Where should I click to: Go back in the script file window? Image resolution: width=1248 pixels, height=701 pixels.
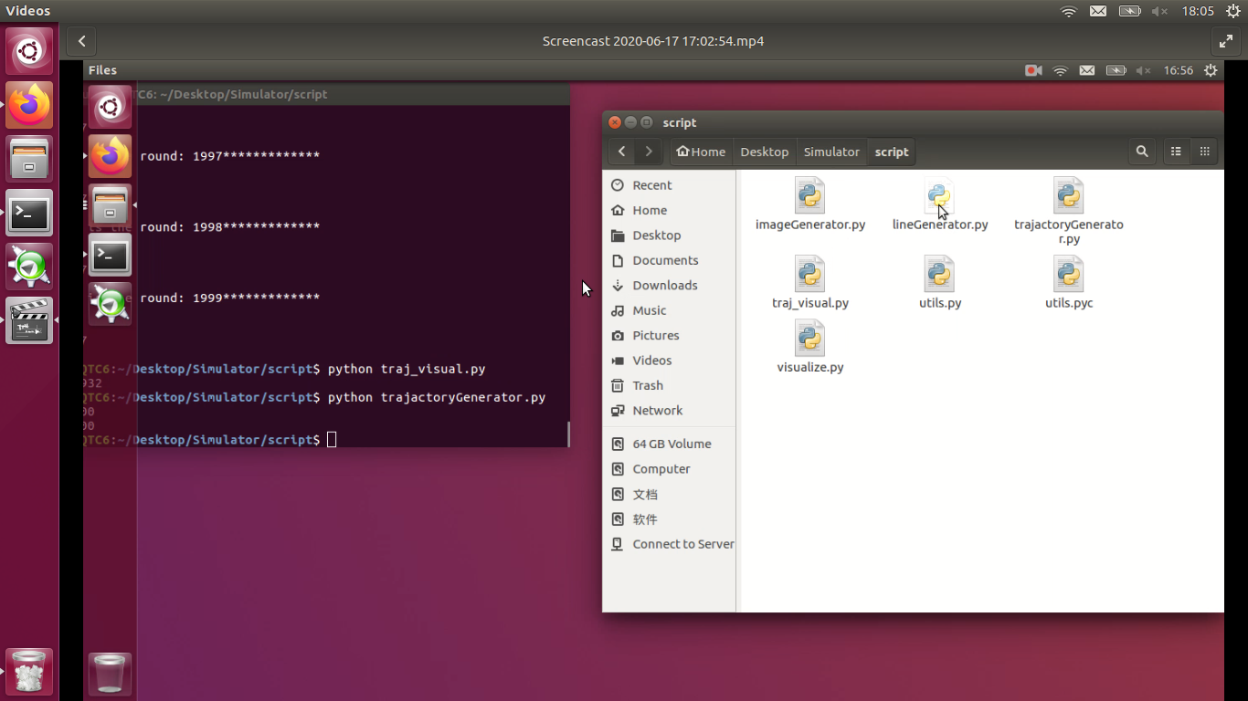click(x=622, y=152)
